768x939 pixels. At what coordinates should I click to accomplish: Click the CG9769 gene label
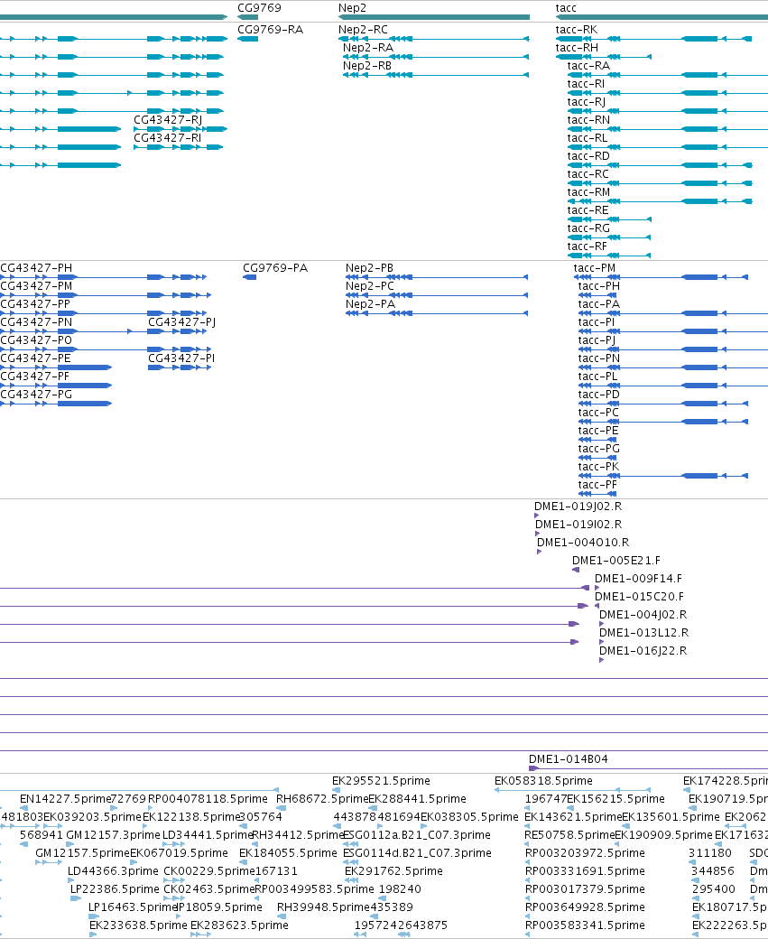pyautogui.click(x=259, y=8)
